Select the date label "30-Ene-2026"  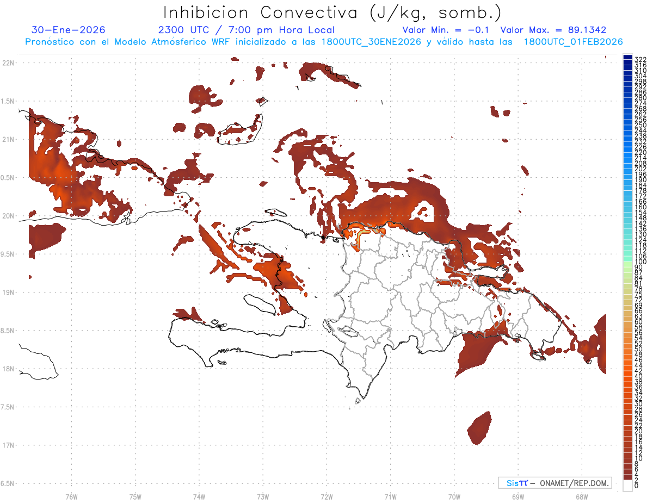coord(69,30)
